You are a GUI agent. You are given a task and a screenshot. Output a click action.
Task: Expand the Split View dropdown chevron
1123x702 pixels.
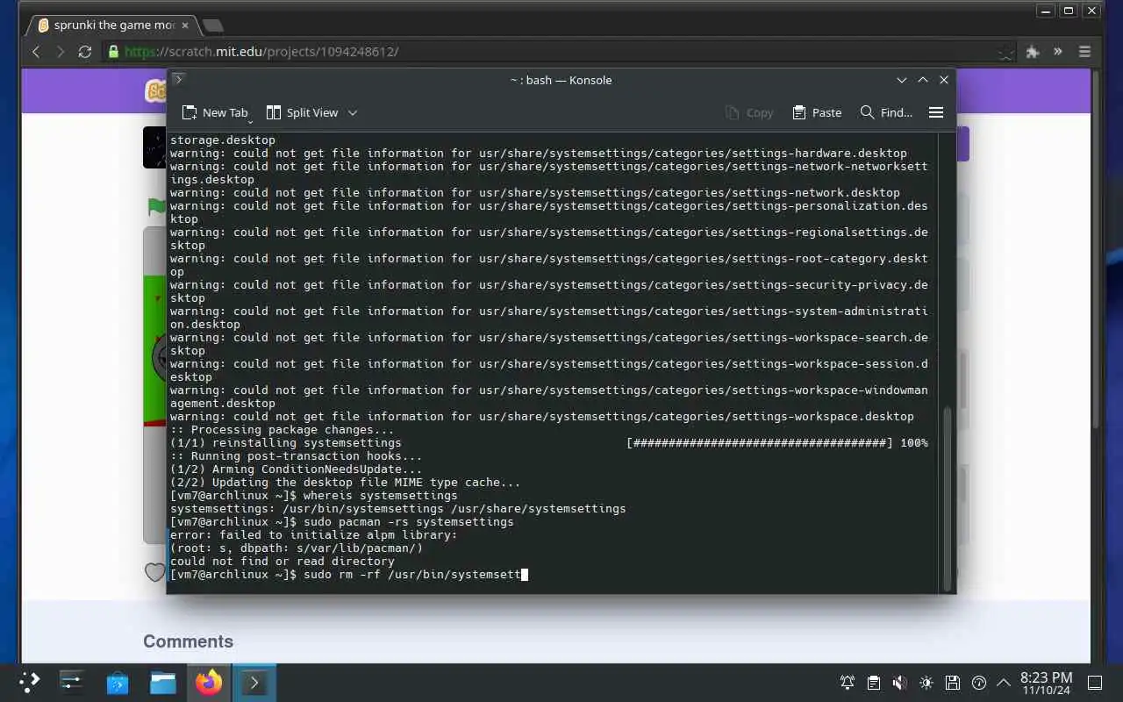353,112
